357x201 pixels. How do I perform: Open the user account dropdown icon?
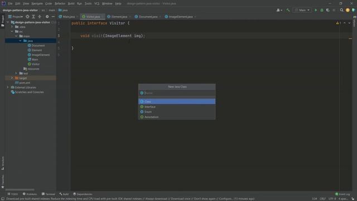[279, 10]
